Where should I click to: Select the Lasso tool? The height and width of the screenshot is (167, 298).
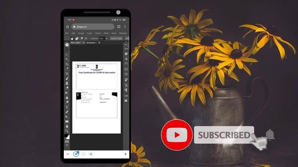[x=67, y=55]
